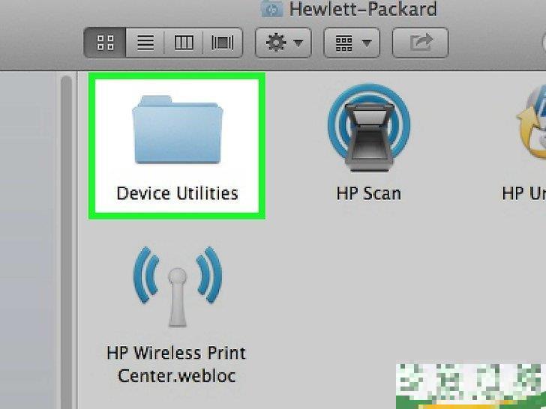This screenshot has width=546, height=409.
Task: Click the 'Device Utilities' folder name label
Action: pyautogui.click(x=177, y=193)
